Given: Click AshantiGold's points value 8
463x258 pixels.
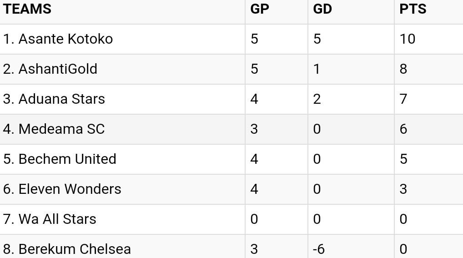Looking at the screenshot, I should [x=403, y=69].
